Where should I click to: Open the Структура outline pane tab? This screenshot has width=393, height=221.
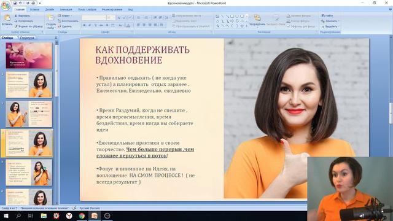pyautogui.click(x=27, y=38)
